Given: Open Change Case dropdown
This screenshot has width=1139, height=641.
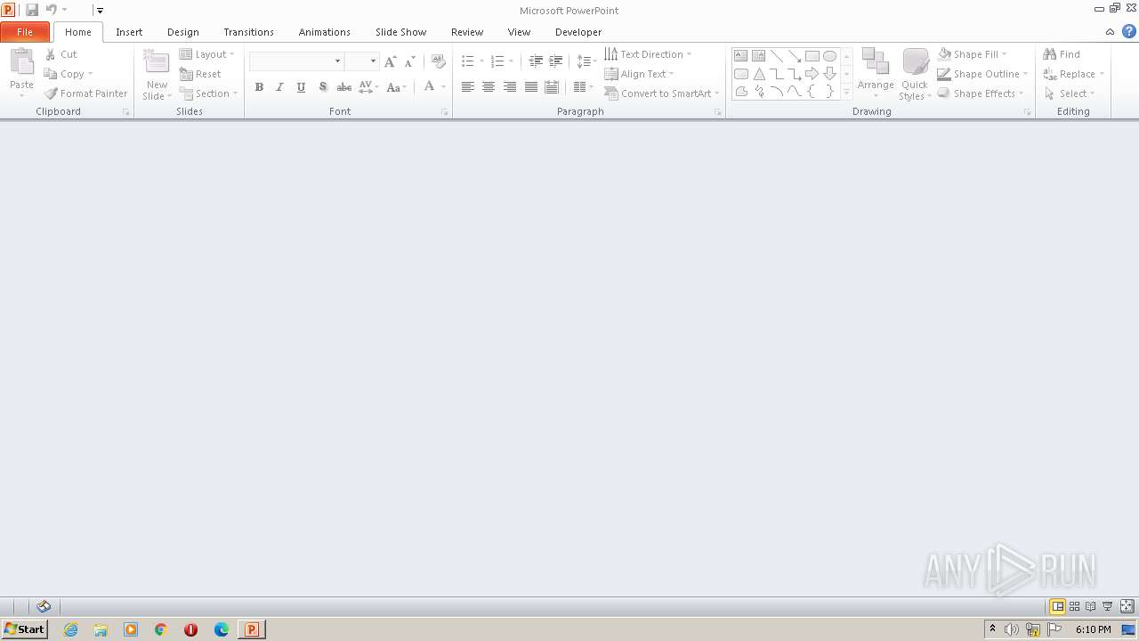Looking at the screenshot, I should coord(397,87).
